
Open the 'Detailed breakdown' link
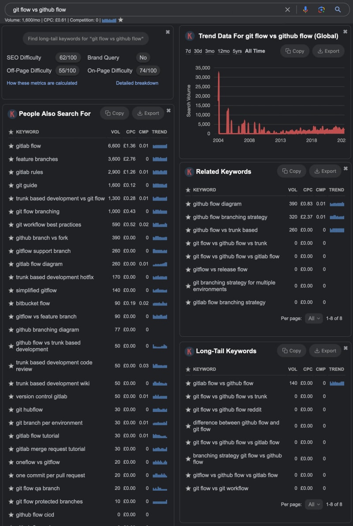(x=137, y=83)
